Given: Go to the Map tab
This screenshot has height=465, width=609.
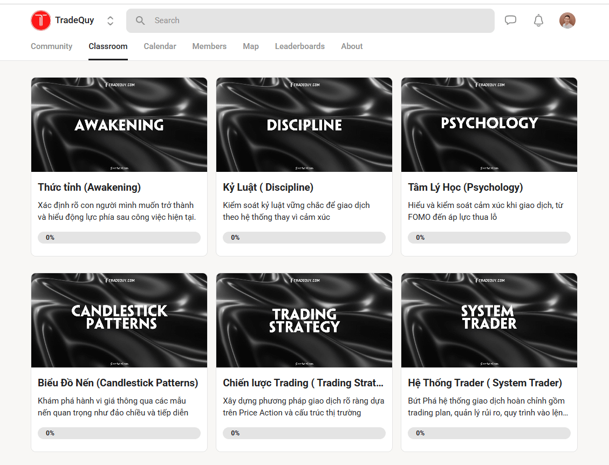Looking at the screenshot, I should (x=251, y=46).
